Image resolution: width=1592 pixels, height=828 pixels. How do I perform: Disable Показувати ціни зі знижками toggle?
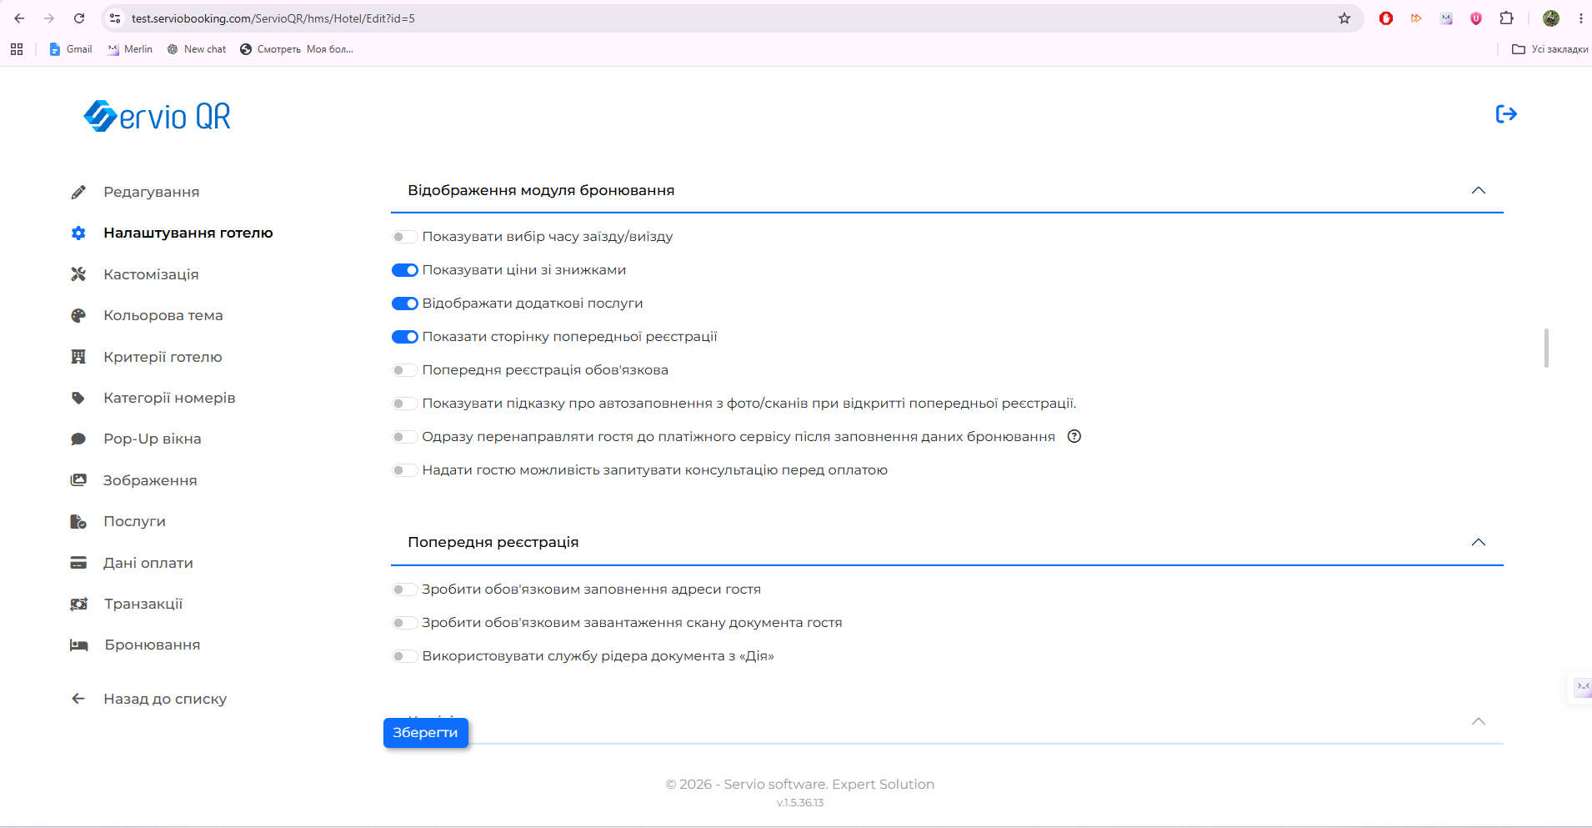coord(405,270)
